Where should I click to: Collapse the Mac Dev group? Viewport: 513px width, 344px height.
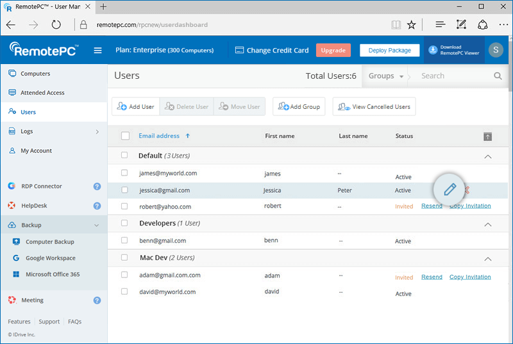487,259
